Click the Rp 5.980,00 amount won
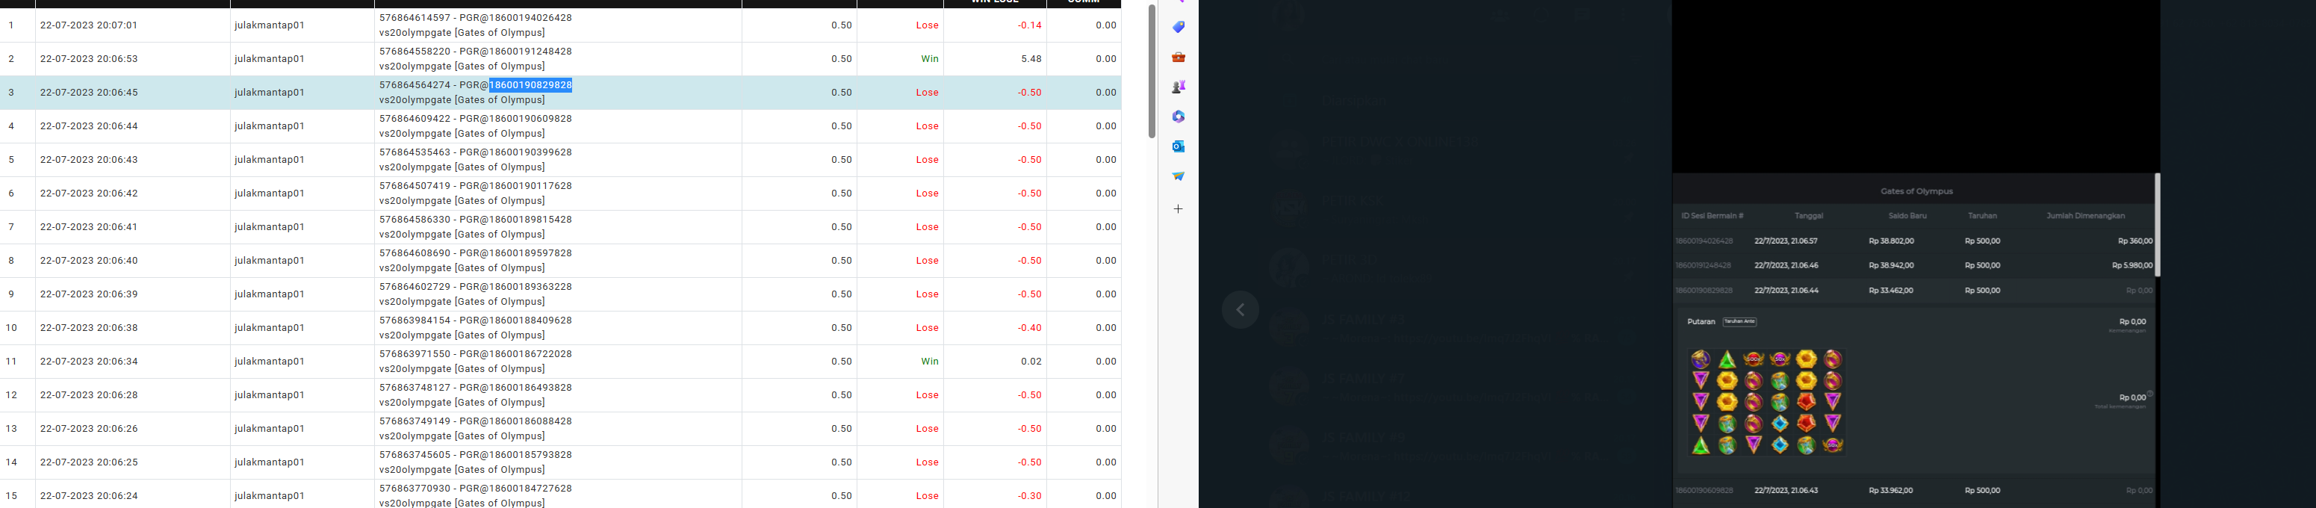The image size is (2316, 508). tap(2132, 265)
